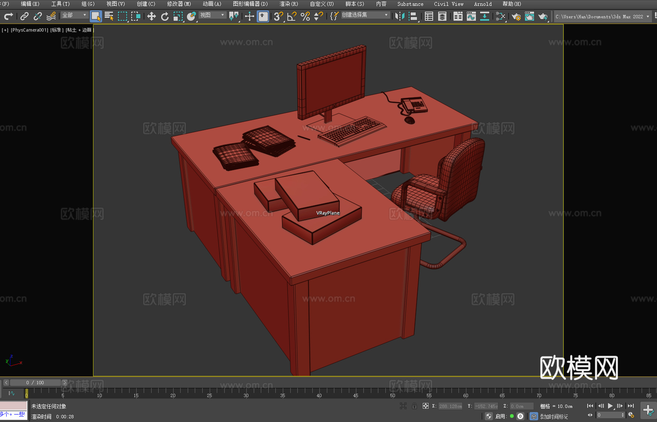This screenshot has width=657, height=422.
Task: Open 脚本(S) menu
Action: point(355,4)
